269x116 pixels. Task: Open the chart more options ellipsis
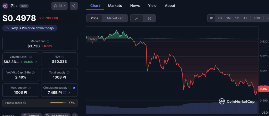(267, 18)
